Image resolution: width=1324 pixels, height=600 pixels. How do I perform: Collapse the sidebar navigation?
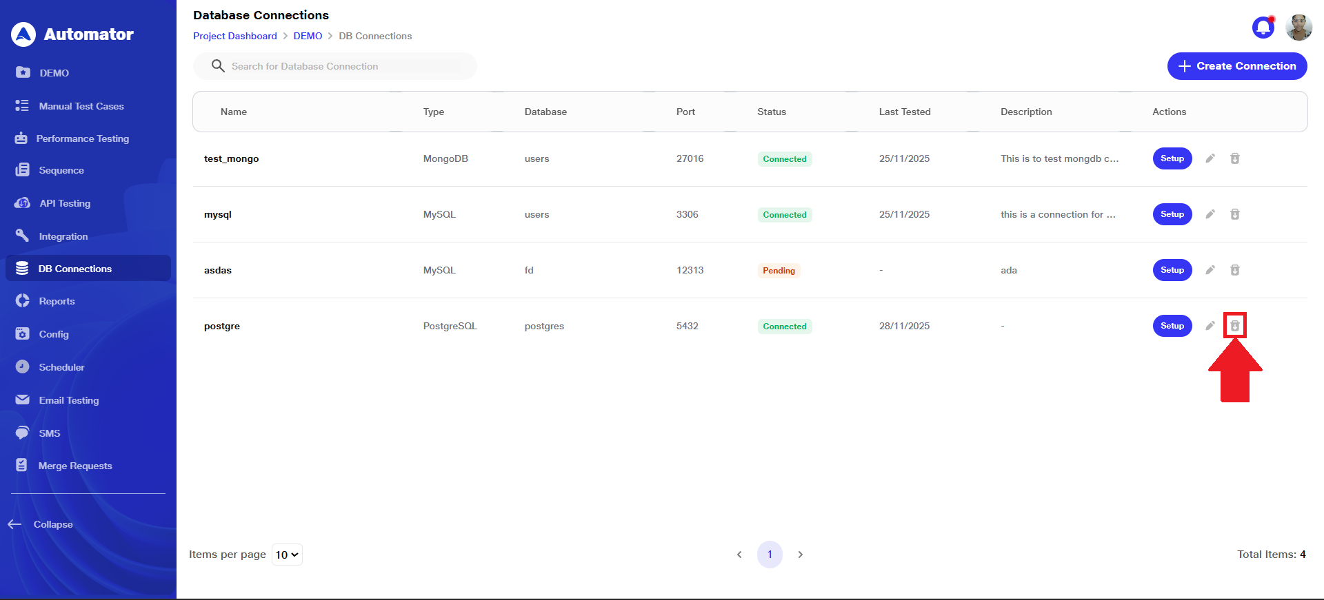(41, 524)
